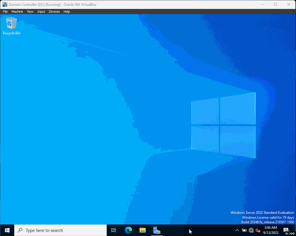This screenshot has width=296, height=236.
Task: Open the Devices menu
Action: [x=54, y=12]
